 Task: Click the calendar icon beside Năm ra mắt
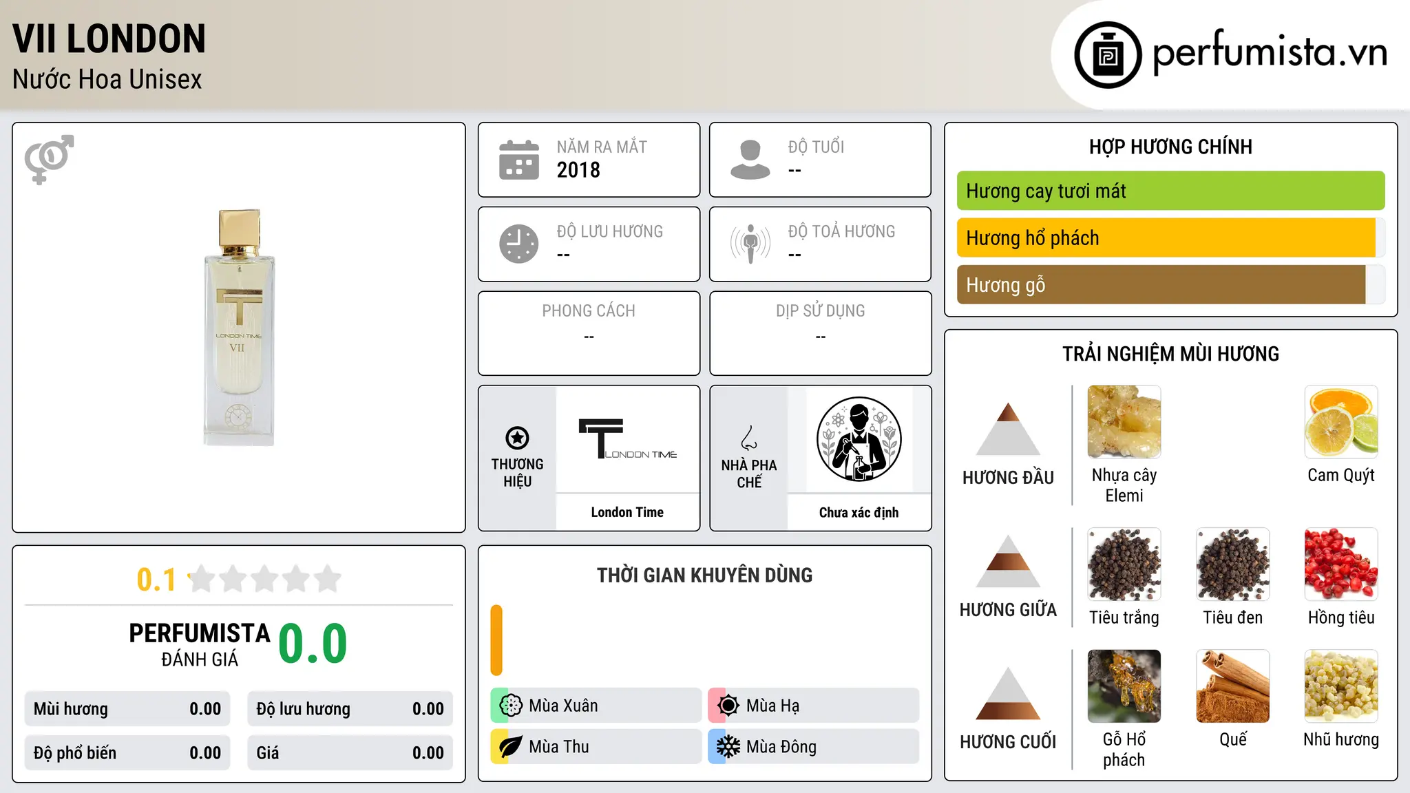(519, 160)
